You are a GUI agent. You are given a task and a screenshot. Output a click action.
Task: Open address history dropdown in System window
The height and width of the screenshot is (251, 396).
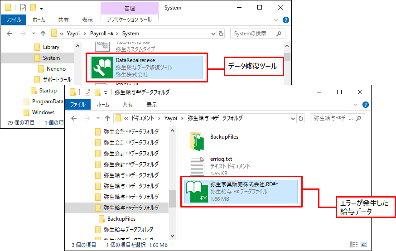213,34
